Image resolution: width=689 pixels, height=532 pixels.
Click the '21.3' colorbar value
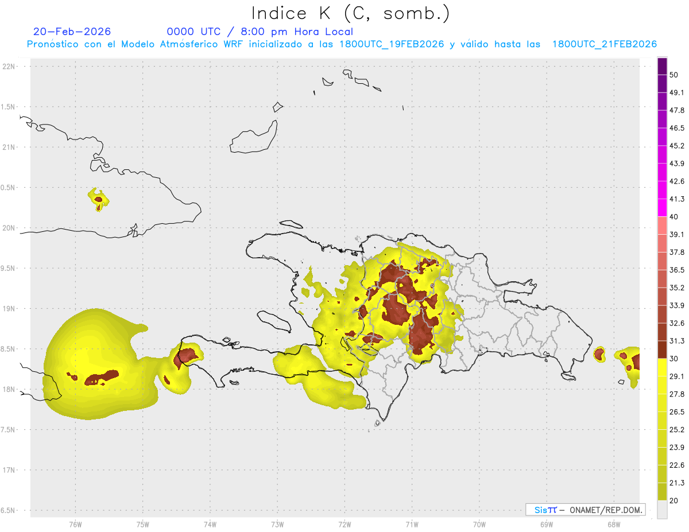[677, 483]
